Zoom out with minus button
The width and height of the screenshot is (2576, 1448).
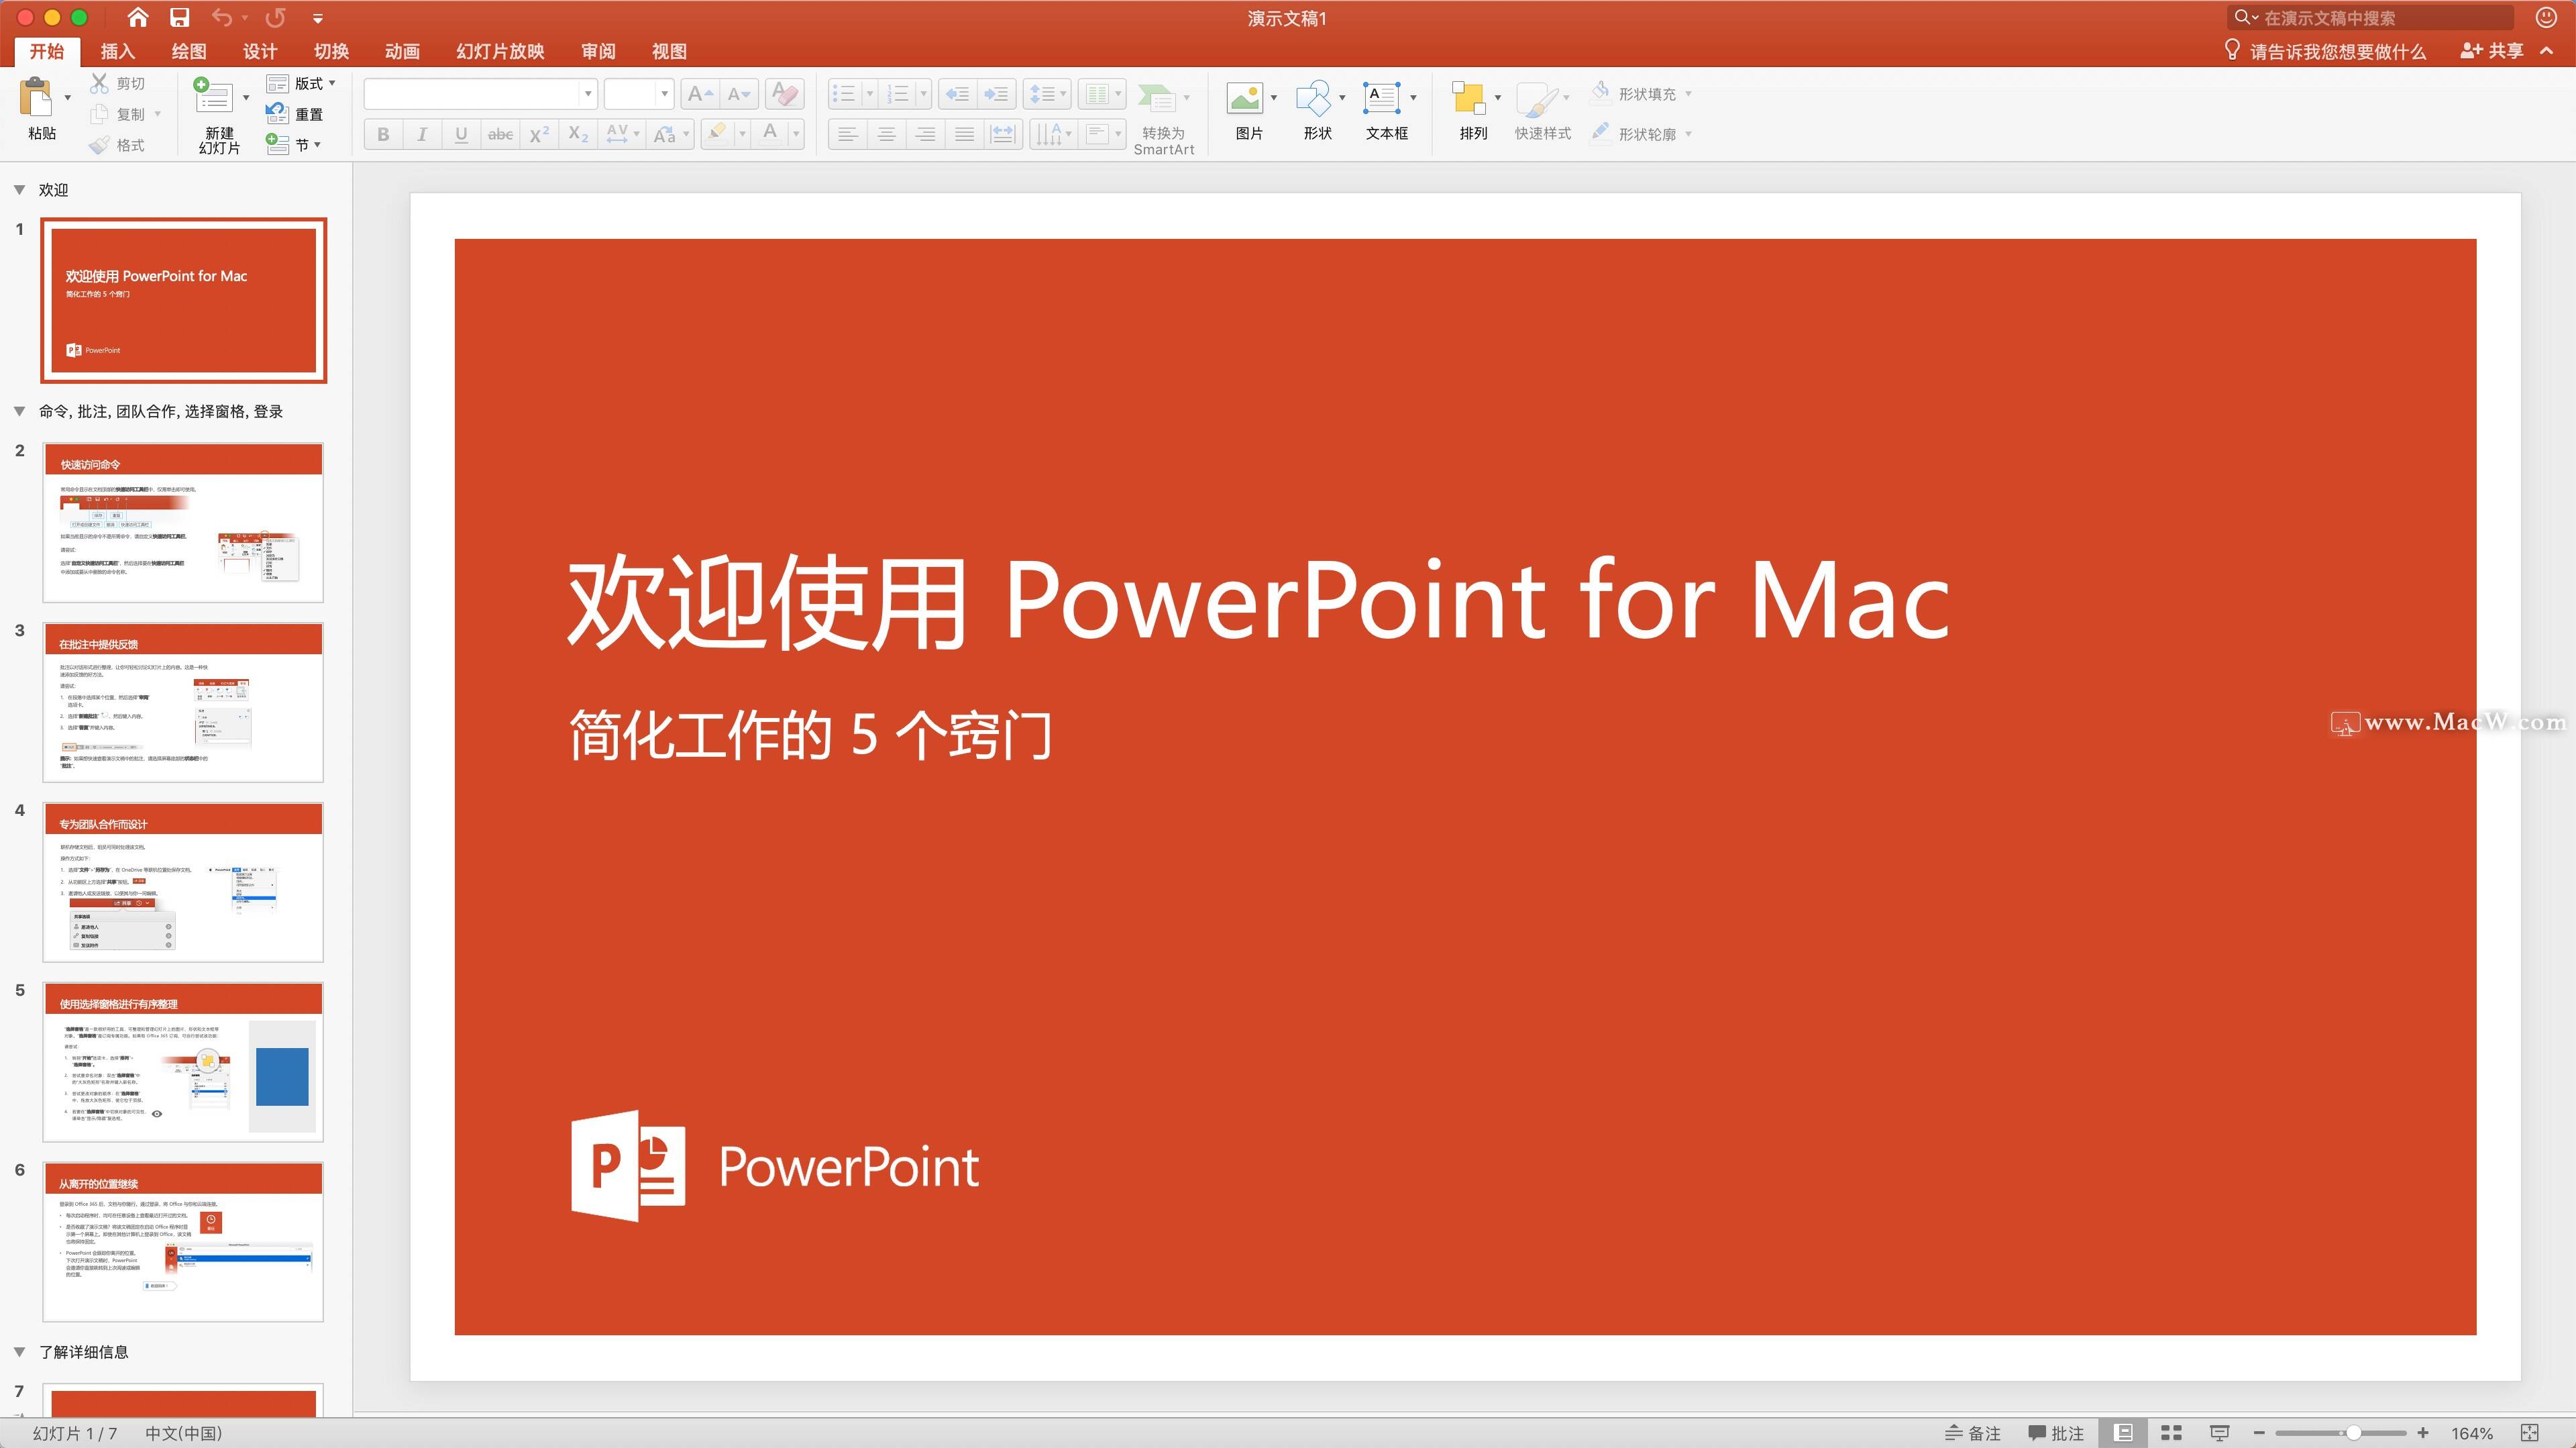pos(2259,1433)
